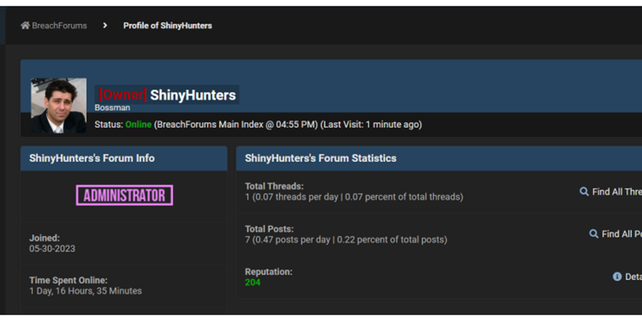Click the Total Threads label
The image size is (642, 321).
[x=274, y=187]
